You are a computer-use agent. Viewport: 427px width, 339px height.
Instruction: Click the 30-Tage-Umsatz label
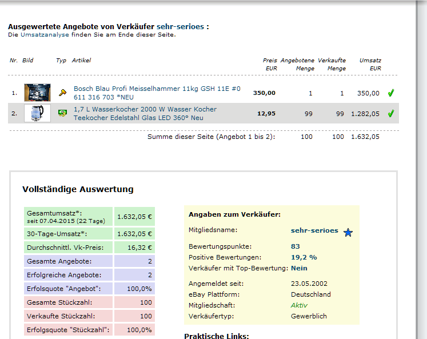coord(68,234)
